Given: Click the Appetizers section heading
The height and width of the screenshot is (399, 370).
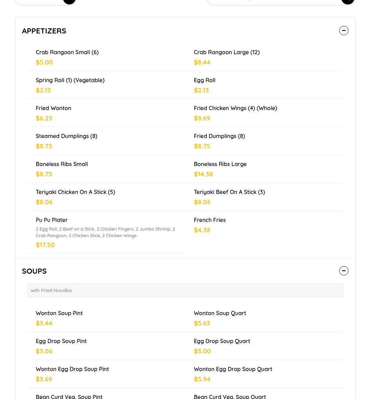Looking at the screenshot, I should (44, 31).
